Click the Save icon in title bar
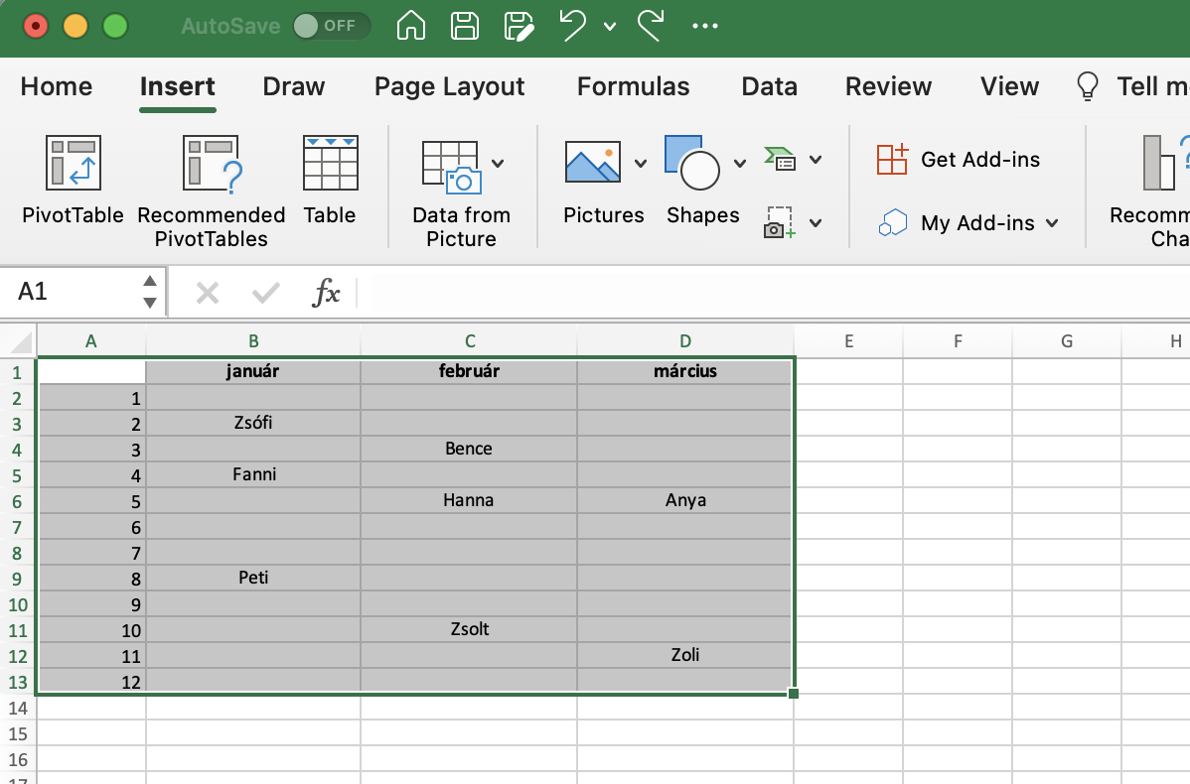 coord(464,26)
